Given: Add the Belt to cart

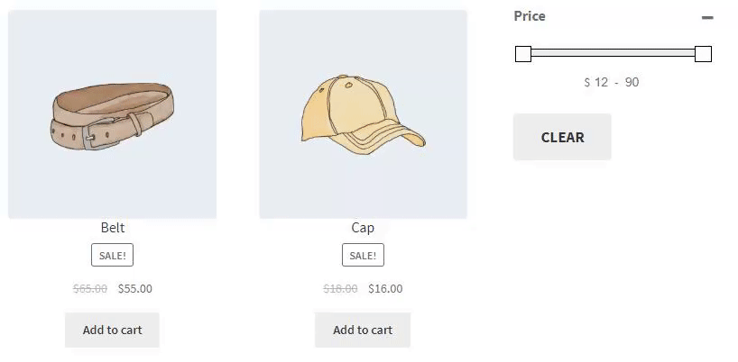Looking at the screenshot, I should 112,330.
